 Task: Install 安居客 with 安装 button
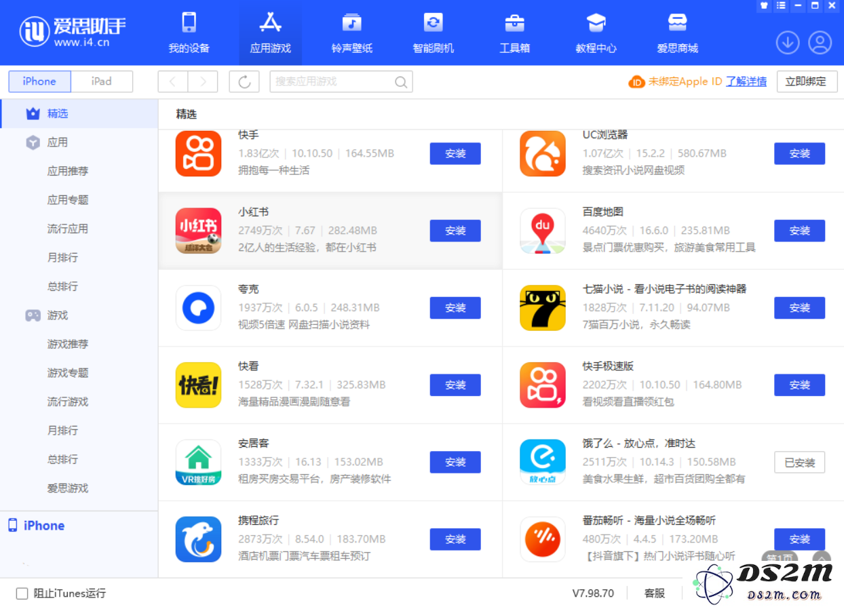(455, 463)
